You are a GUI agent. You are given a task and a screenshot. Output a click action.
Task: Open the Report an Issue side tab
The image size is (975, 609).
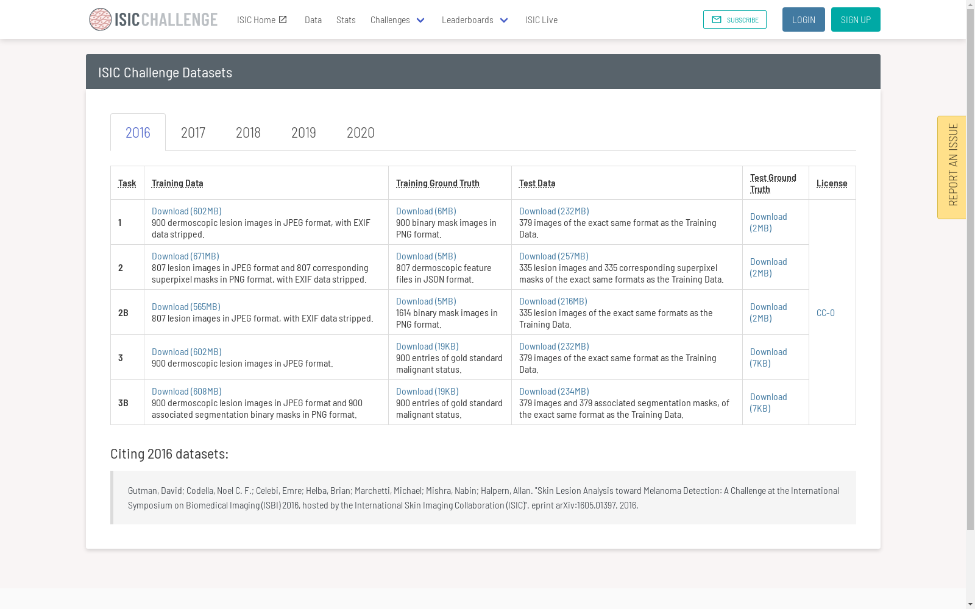tap(952, 167)
